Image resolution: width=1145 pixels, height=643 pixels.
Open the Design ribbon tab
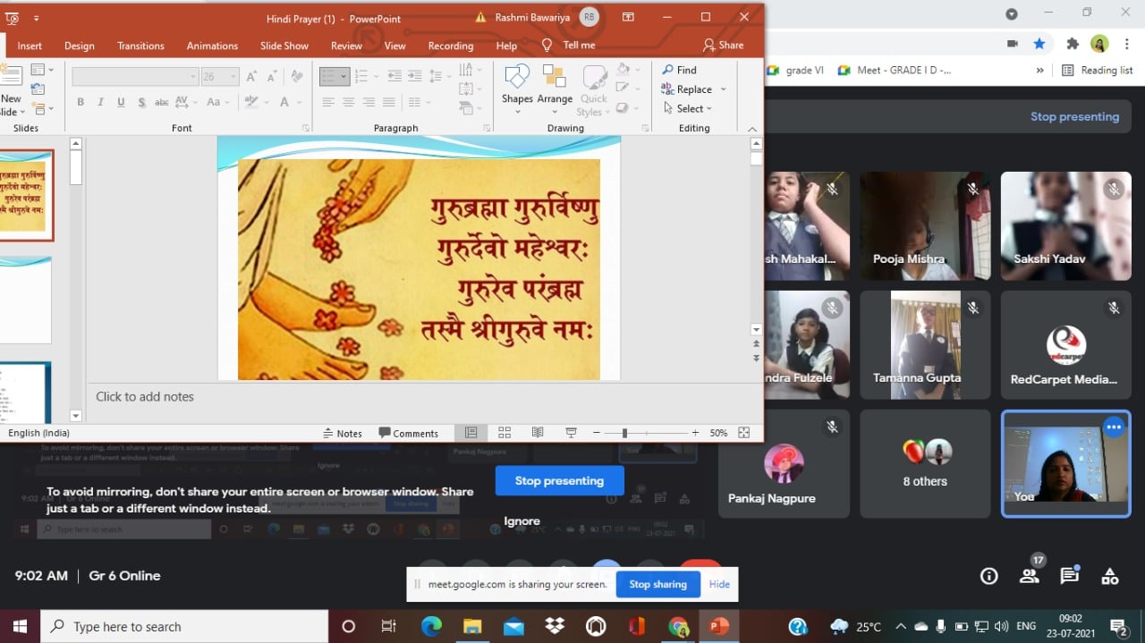(80, 46)
